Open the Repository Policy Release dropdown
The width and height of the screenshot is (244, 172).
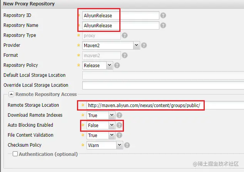click(x=110, y=65)
